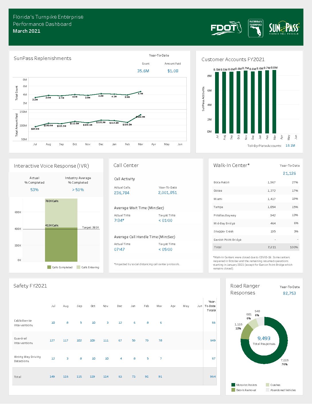Click the March 2021 header date

click(27, 31)
